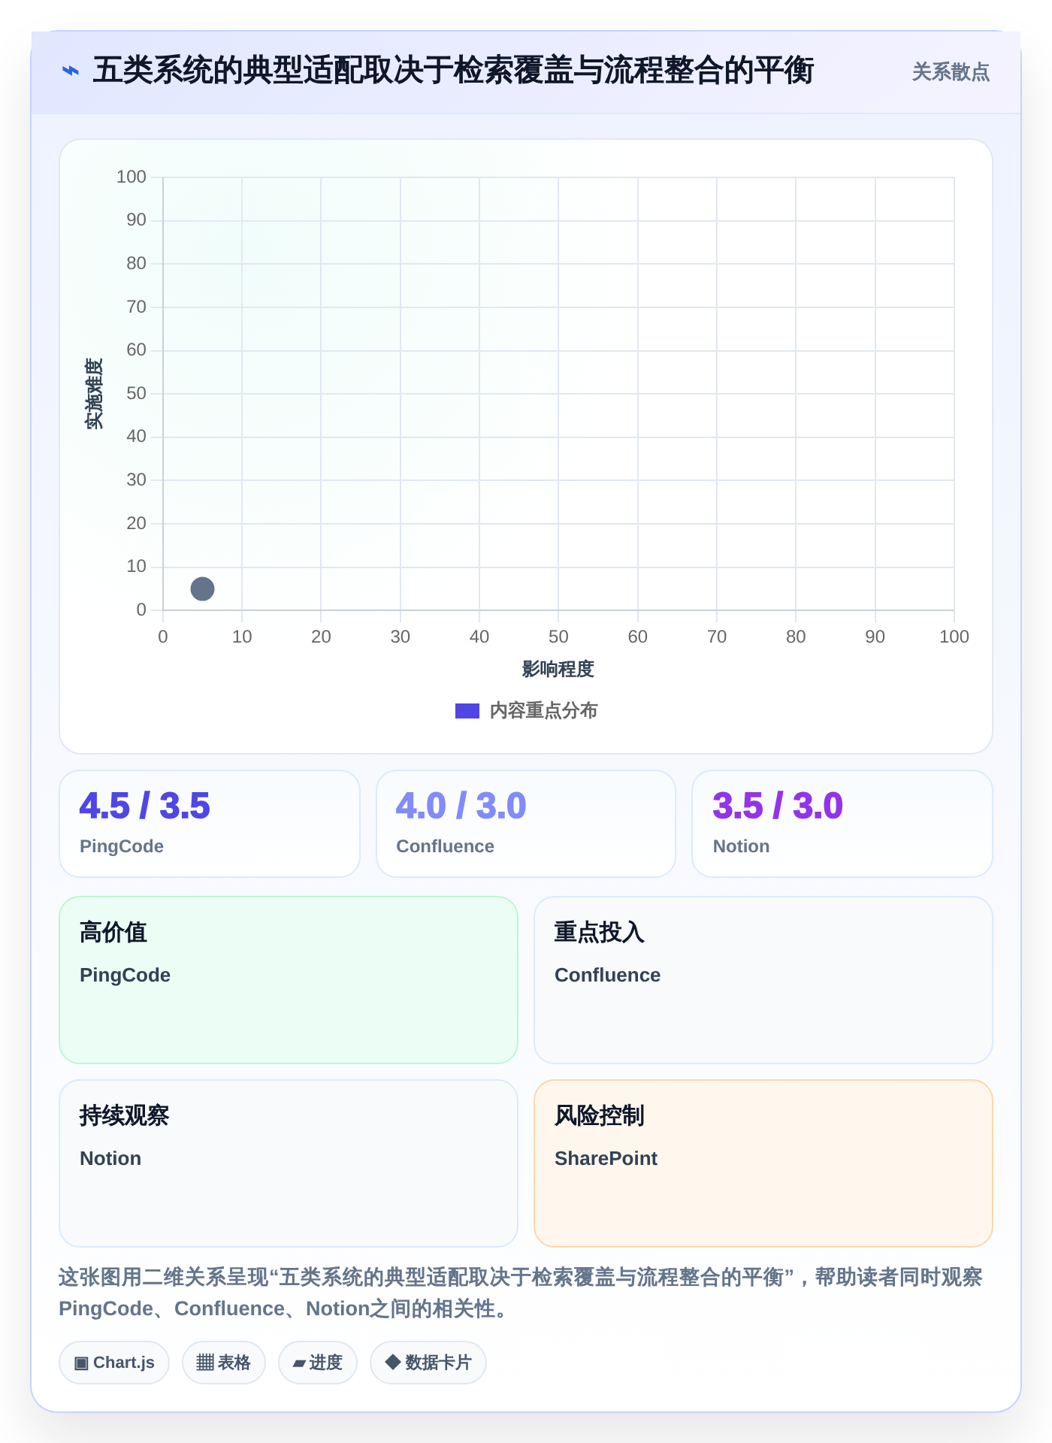Open the 风险控制 SharePoint card
The width and height of the screenshot is (1052, 1443).
click(x=763, y=1163)
